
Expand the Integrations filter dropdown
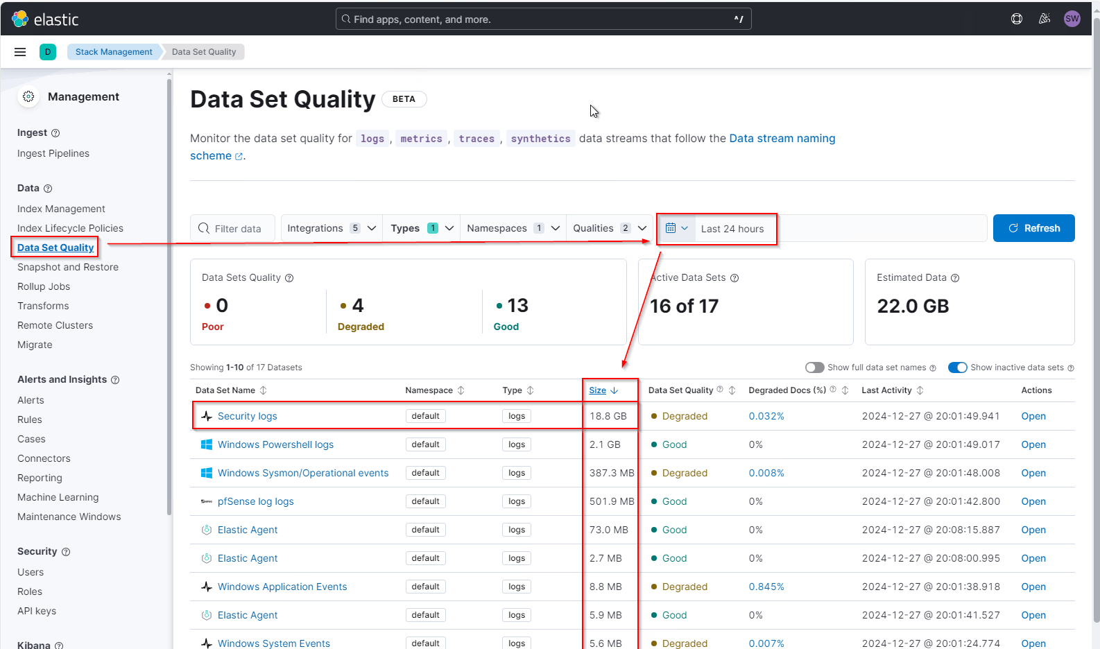click(x=332, y=228)
